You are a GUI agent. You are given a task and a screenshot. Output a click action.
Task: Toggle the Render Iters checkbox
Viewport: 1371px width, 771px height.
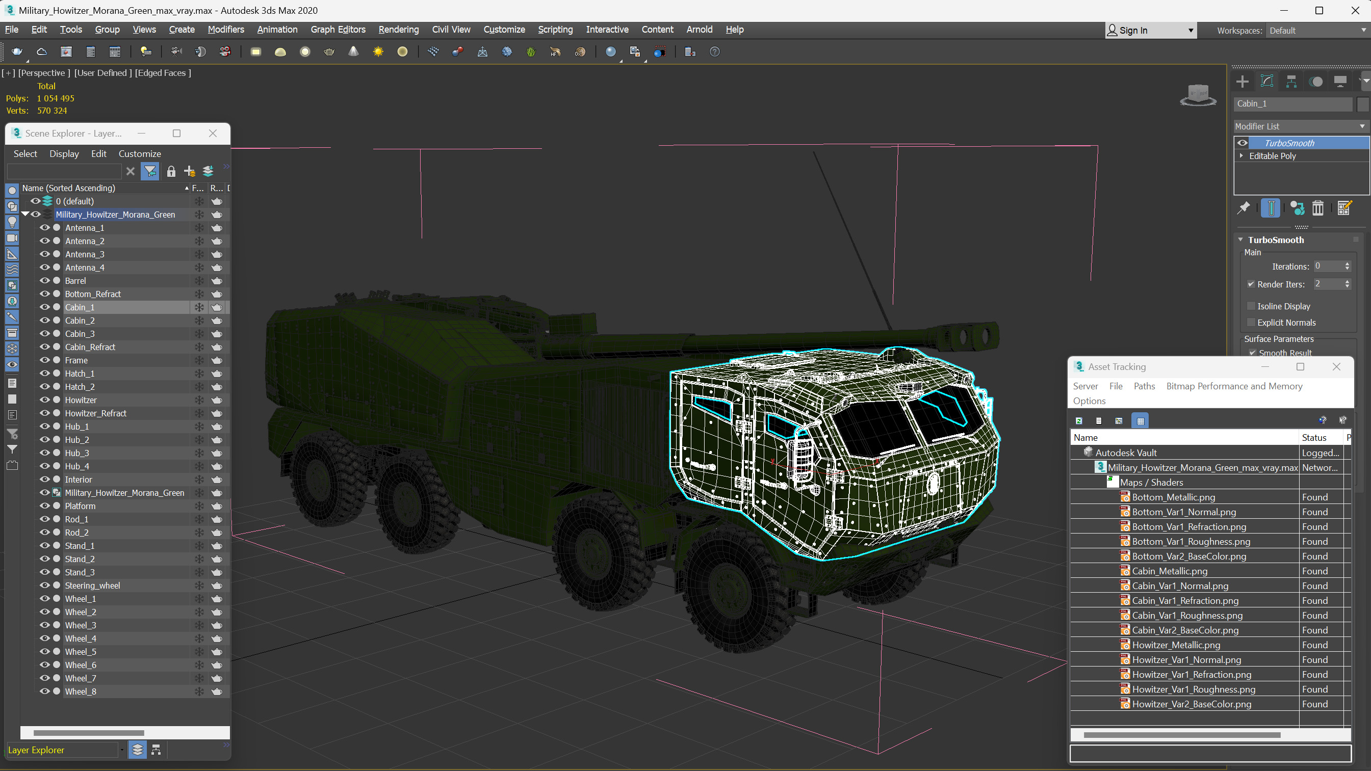1251,284
